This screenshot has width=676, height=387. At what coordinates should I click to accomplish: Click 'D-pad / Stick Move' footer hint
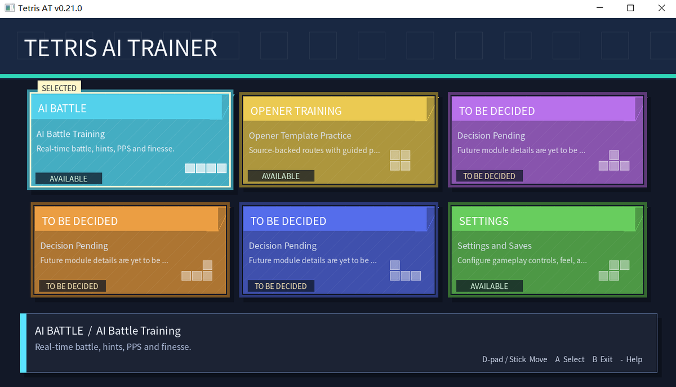pos(515,359)
